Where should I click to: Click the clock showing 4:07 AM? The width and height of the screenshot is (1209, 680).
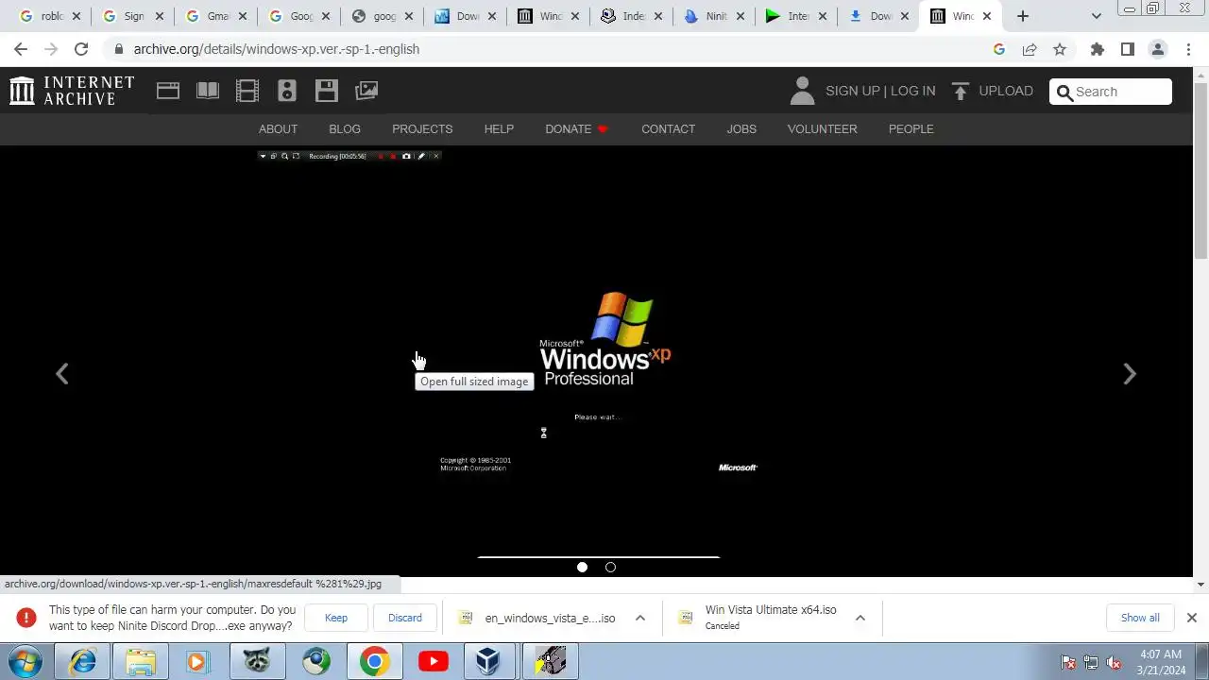click(x=1161, y=654)
